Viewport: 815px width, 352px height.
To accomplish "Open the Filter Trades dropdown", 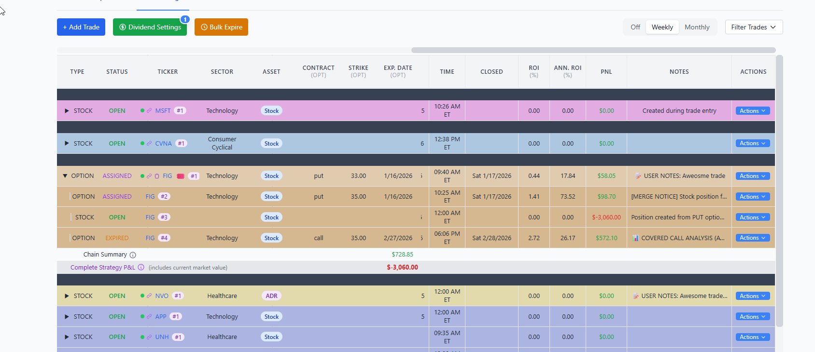I will pyautogui.click(x=754, y=27).
